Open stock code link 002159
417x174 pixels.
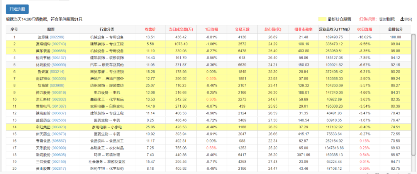59,162
